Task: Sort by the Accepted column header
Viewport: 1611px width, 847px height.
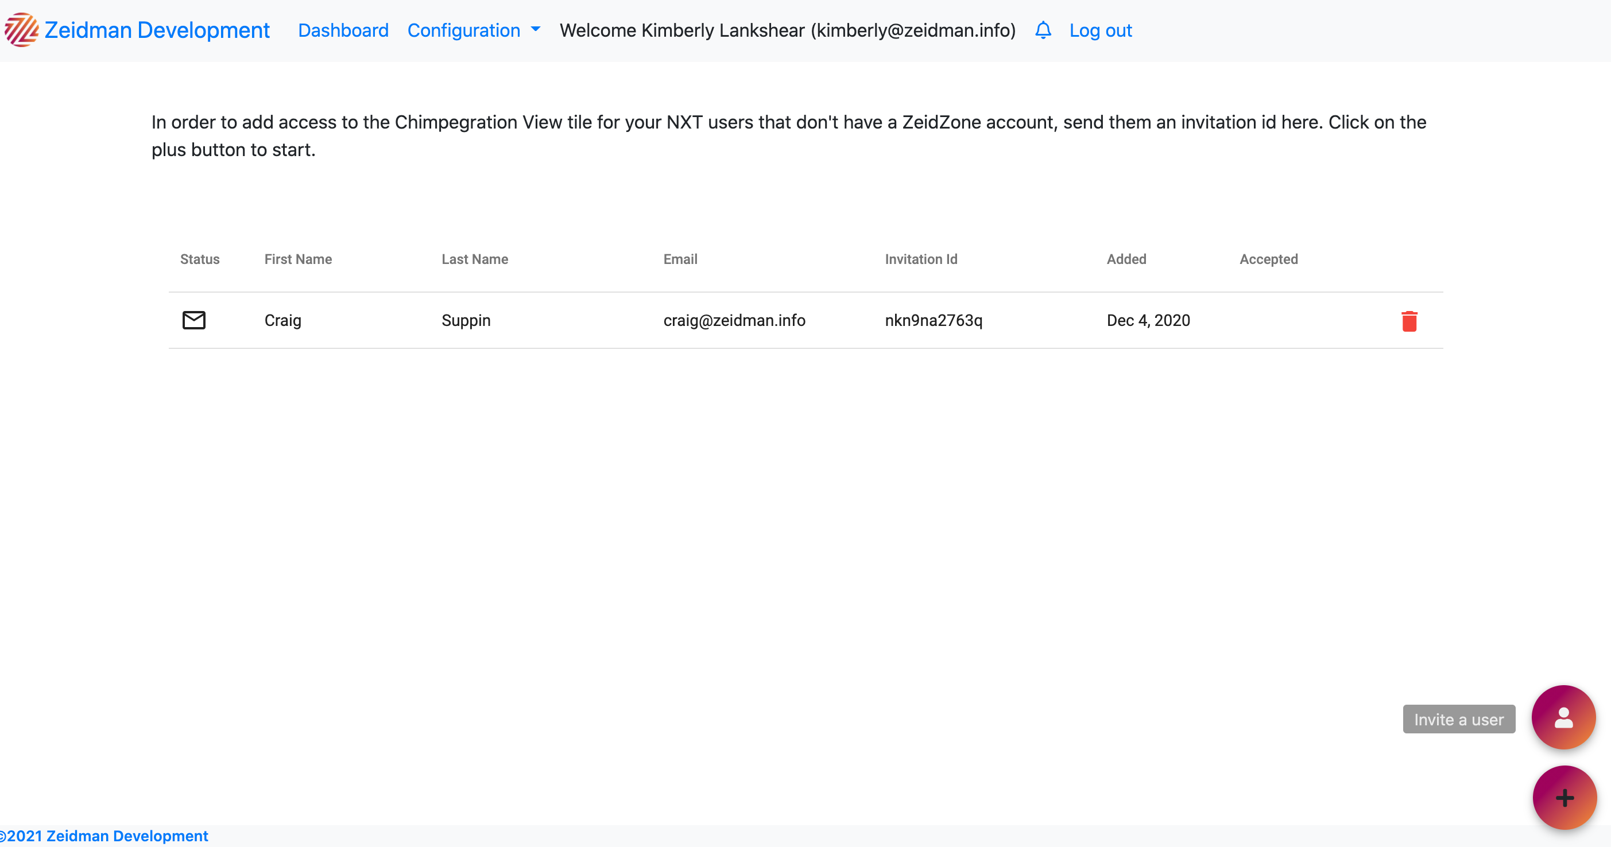Action: (x=1269, y=259)
